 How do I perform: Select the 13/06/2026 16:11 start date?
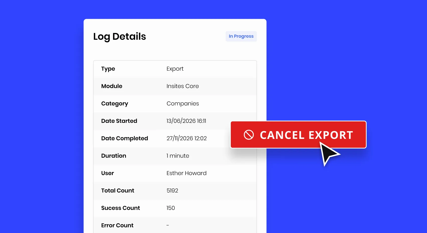click(x=186, y=121)
